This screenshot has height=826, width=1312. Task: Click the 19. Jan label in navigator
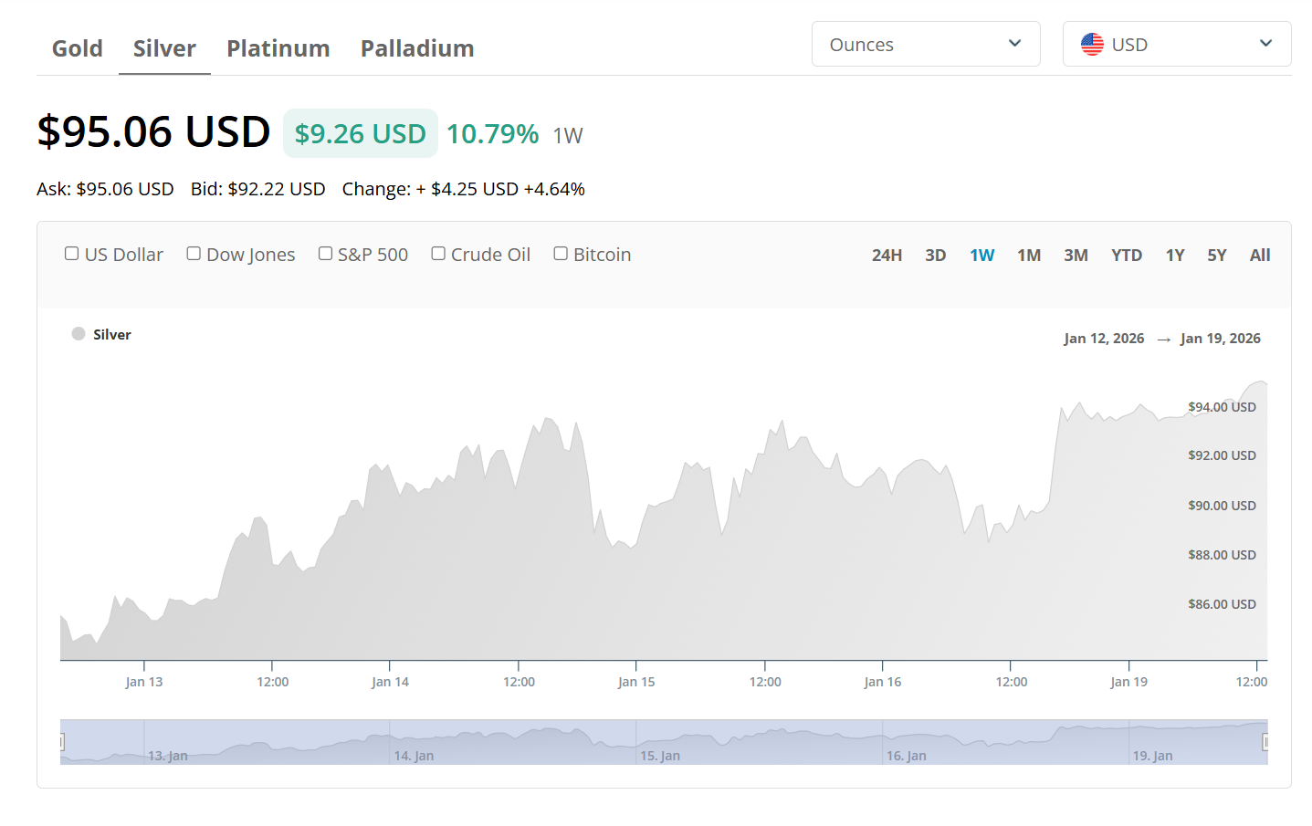point(1152,756)
